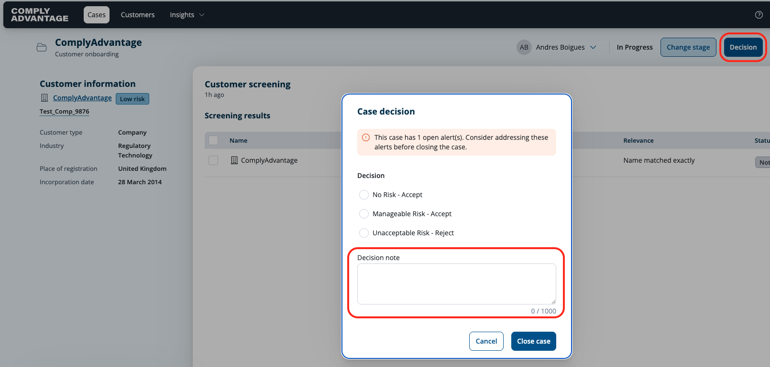The image size is (770, 367).
Task: Click the warning icon in alert banner
Action: tap(366, 137)
